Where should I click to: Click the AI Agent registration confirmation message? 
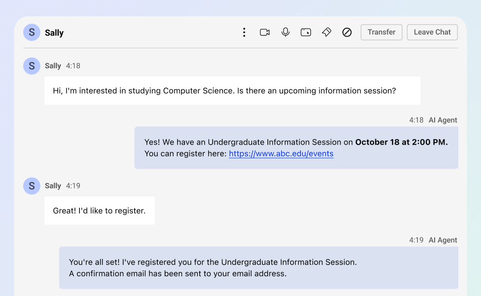point(259,268)
